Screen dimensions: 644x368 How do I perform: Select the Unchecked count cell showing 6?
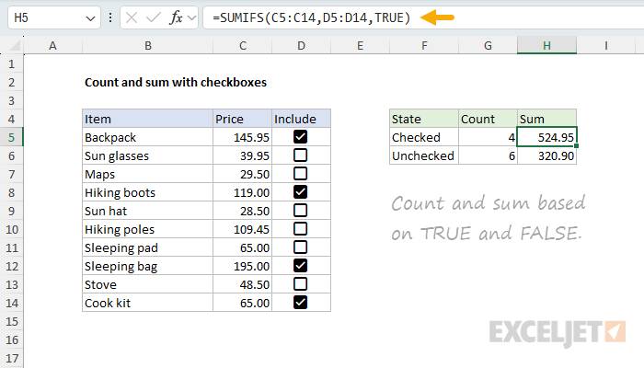click(488, 155)
